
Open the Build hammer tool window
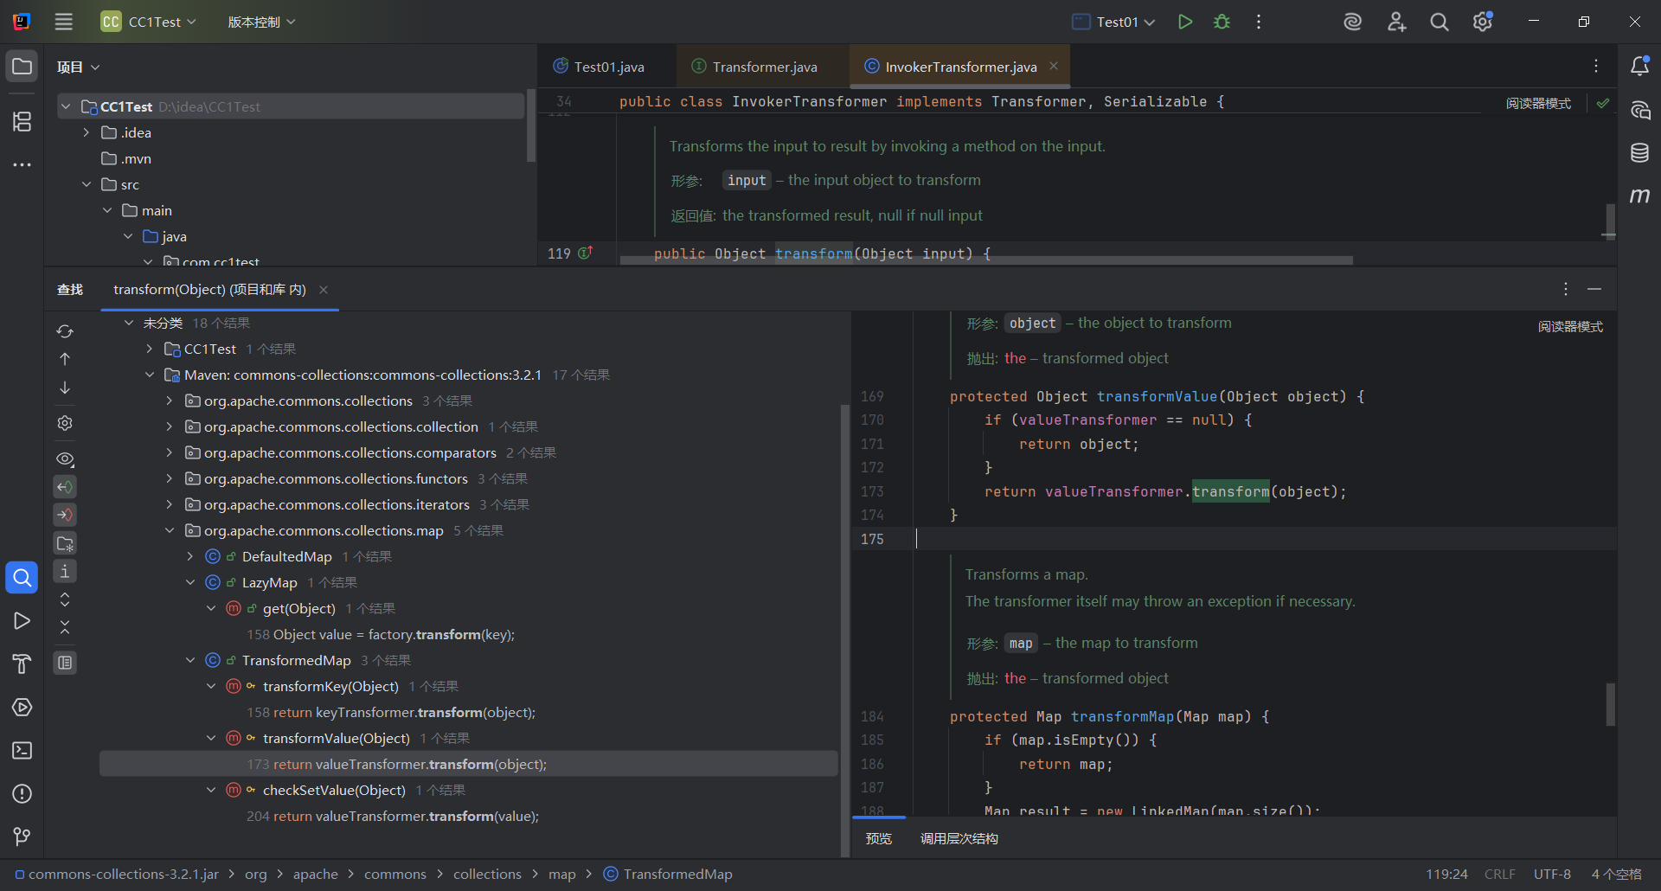22,663
